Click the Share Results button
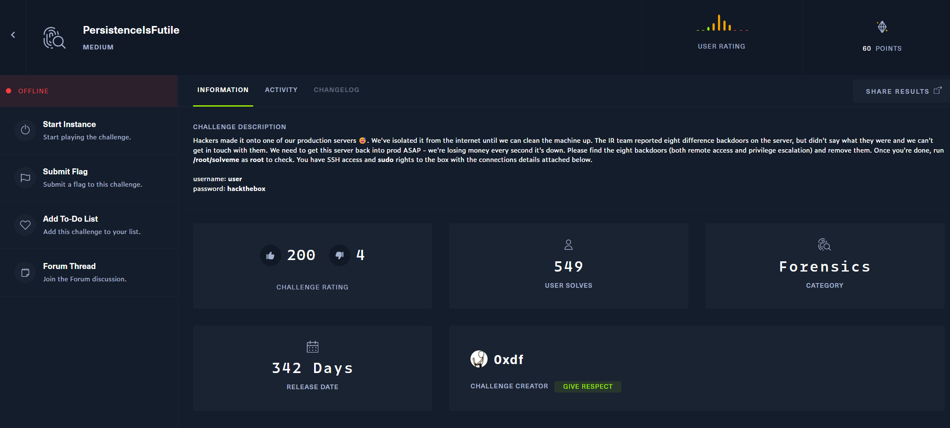The height and width of the screenshot is (428, 950). [901, 91]
